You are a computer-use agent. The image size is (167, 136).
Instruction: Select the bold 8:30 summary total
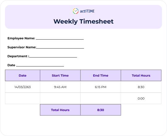pos(101,110)
